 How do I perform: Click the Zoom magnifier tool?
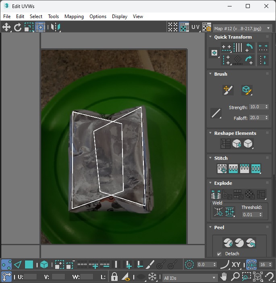click(x=235, y=277)
